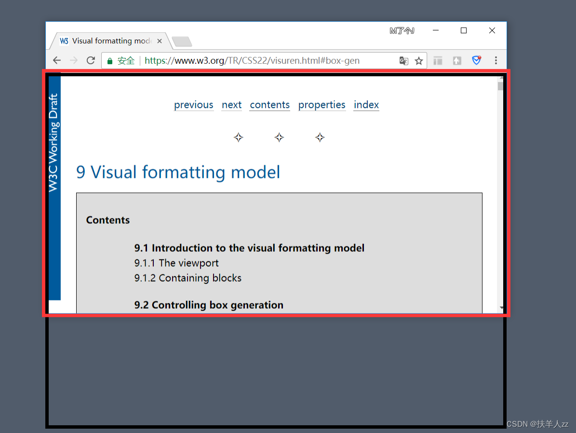Open the shield extension with red notification badge
576x433 pixels.
point(476,60)
